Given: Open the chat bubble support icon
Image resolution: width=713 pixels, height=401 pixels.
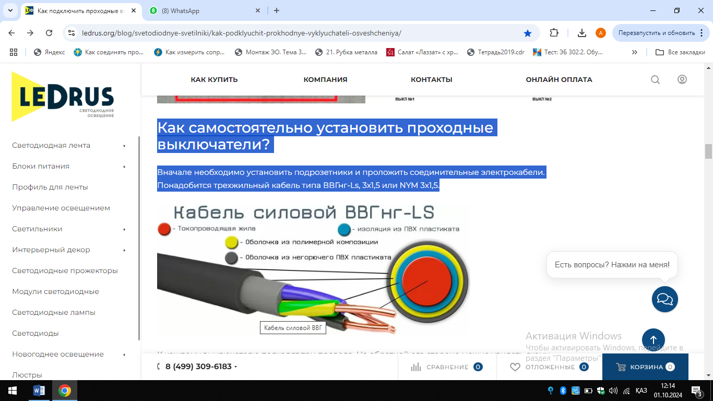Looking at the screenshot, I should click(665, 299).
